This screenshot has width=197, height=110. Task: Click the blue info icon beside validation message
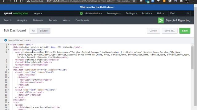coord(6,40)
